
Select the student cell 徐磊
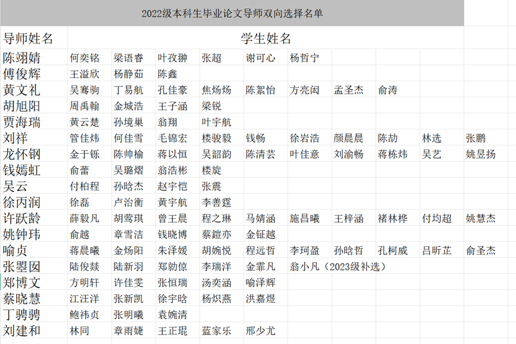79,202
